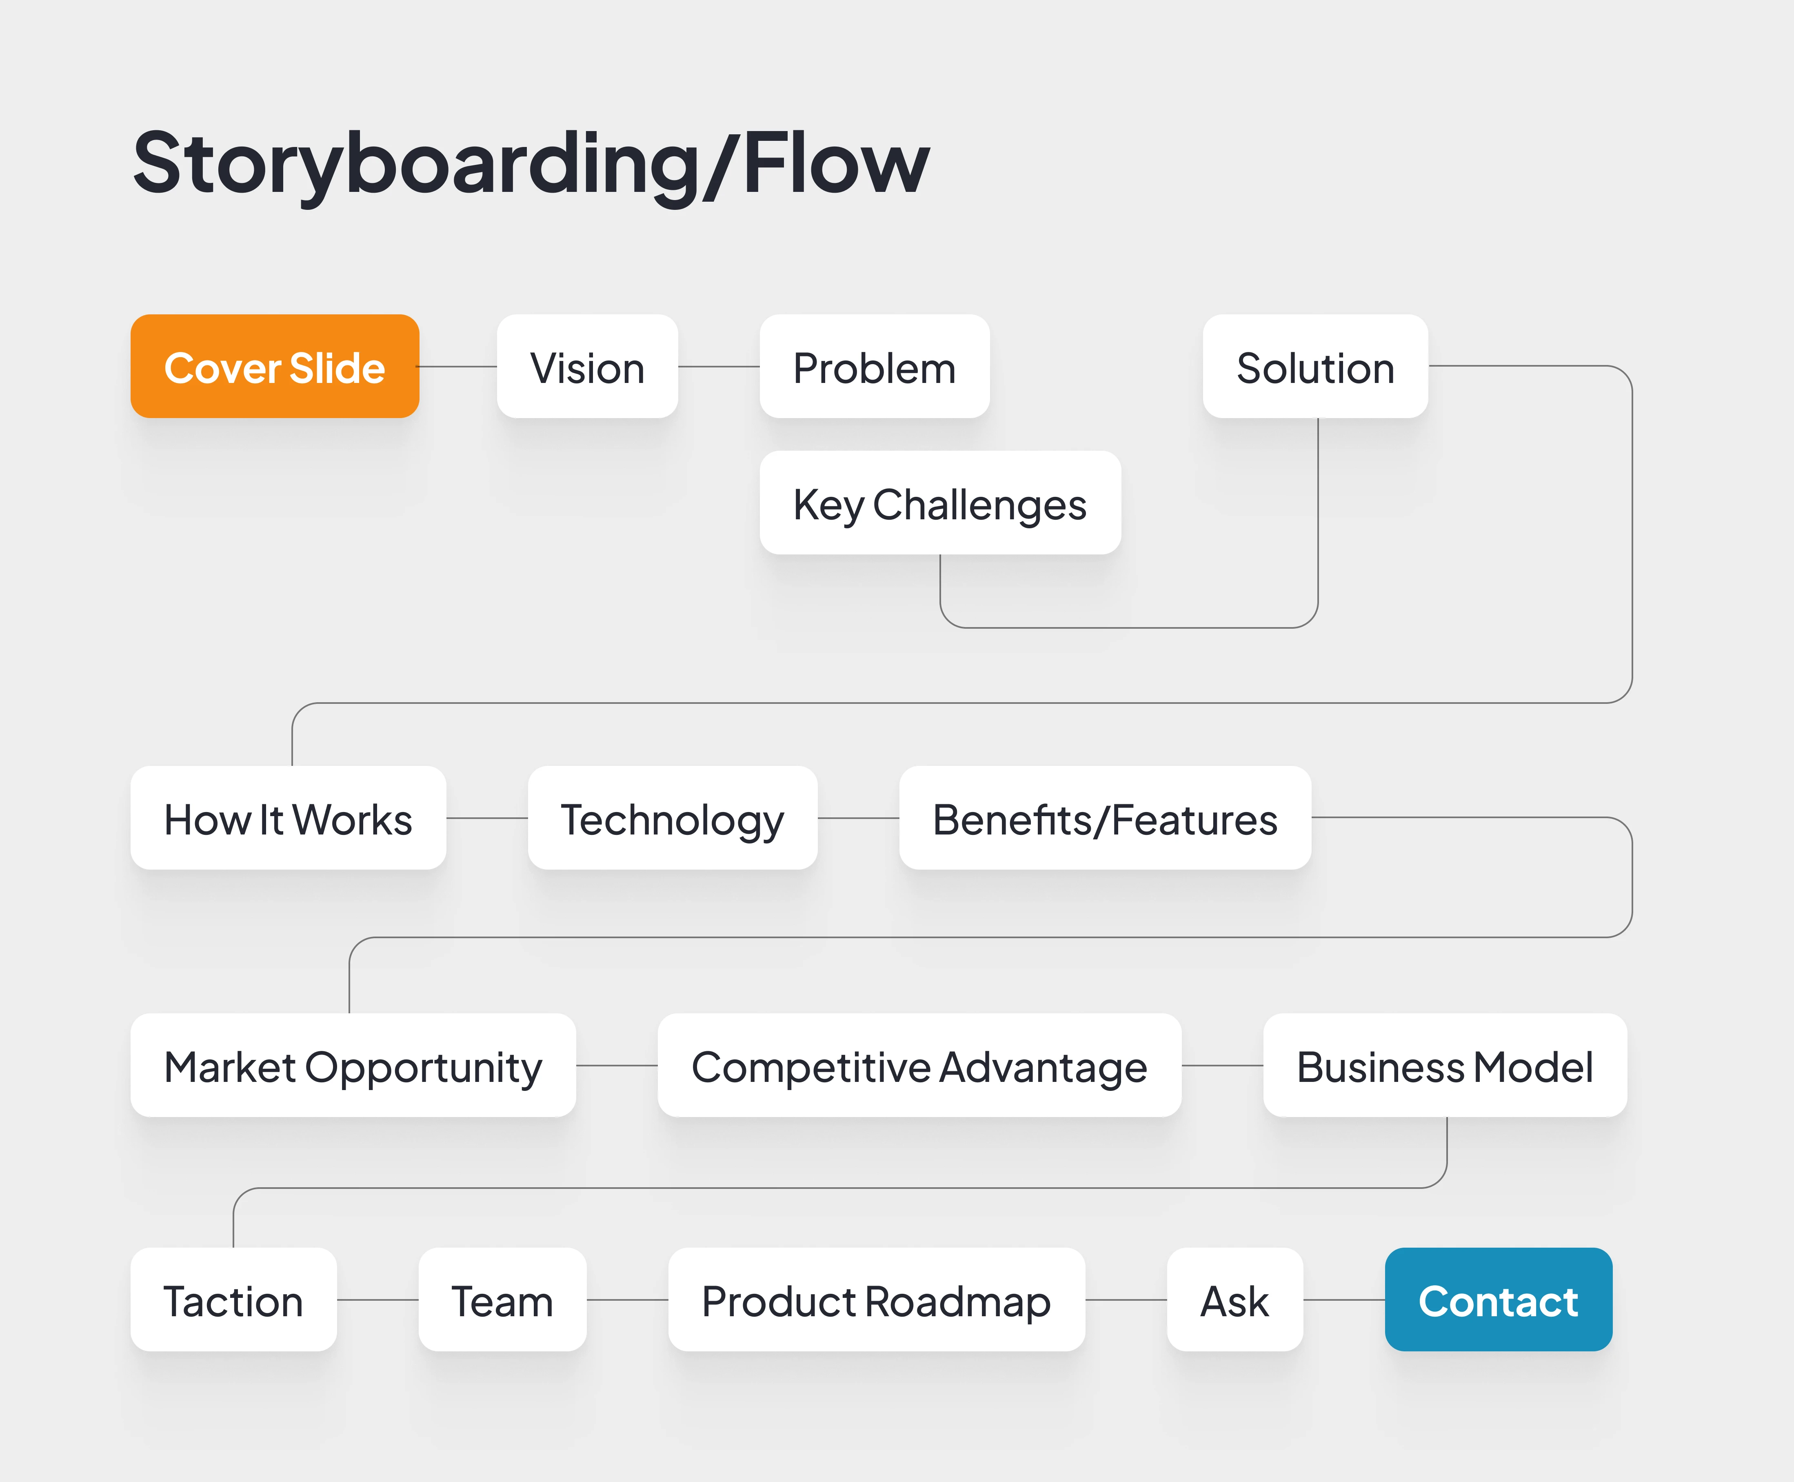Screen dimensions: 1794x1482
Task: Click the connector between Ask and Contact
Action: click(x=1343, y=1300)
